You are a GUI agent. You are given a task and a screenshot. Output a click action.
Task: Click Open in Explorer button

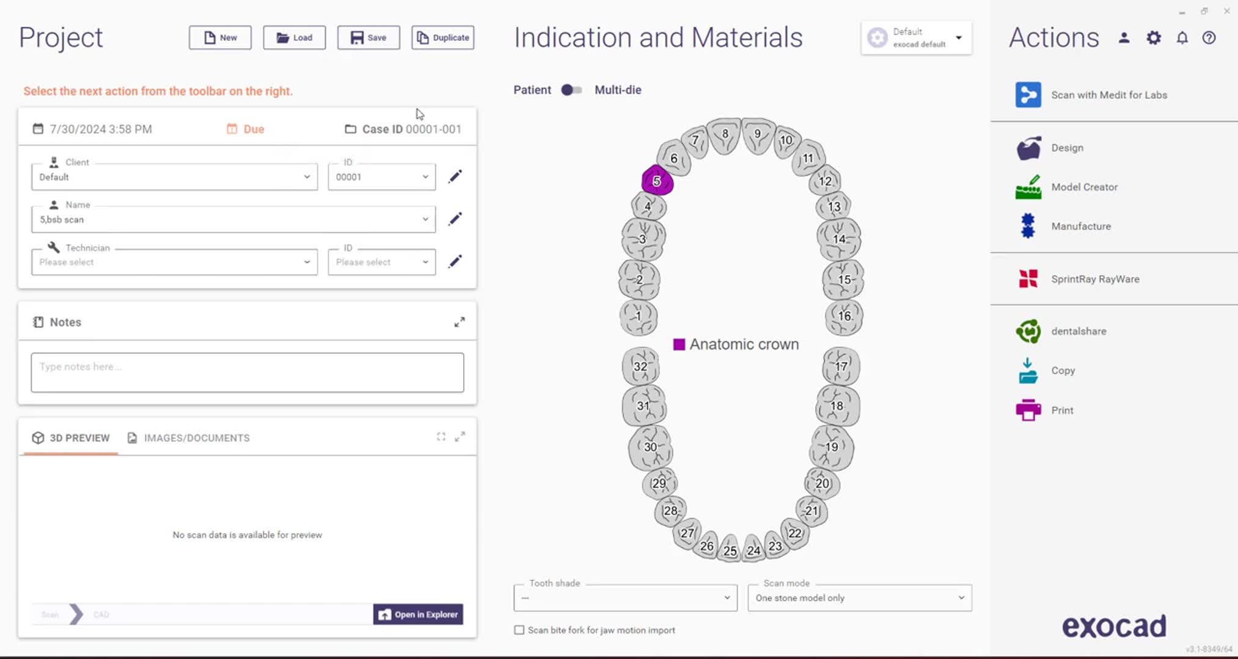(x=418, y=614)
